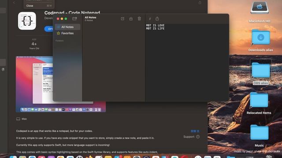
Task: Create a new folder in Codepad sidebar
Action: tap(74, 18)
